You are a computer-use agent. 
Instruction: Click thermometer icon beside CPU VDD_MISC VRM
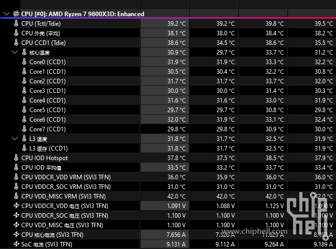pos(16,196)
